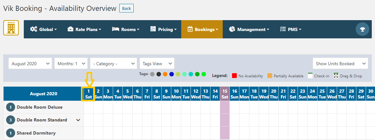The width and height of the screenshot is (375, 140).
Task: Select the orange tag color dot
Action: point(165,74)
